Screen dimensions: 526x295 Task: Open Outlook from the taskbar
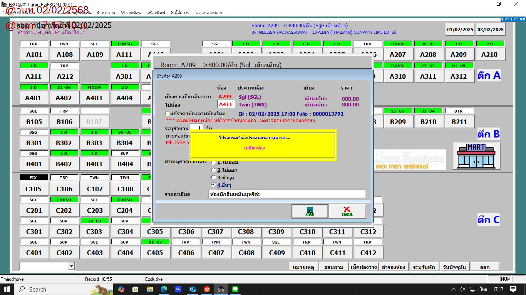point(193,289)
